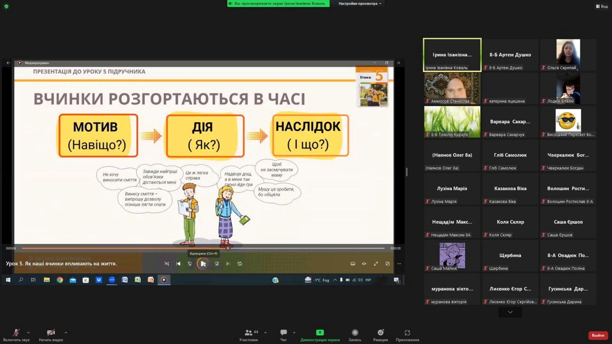Select Ольга Скрипай video tile
The image size is (612, 344).
click(568, 55)
